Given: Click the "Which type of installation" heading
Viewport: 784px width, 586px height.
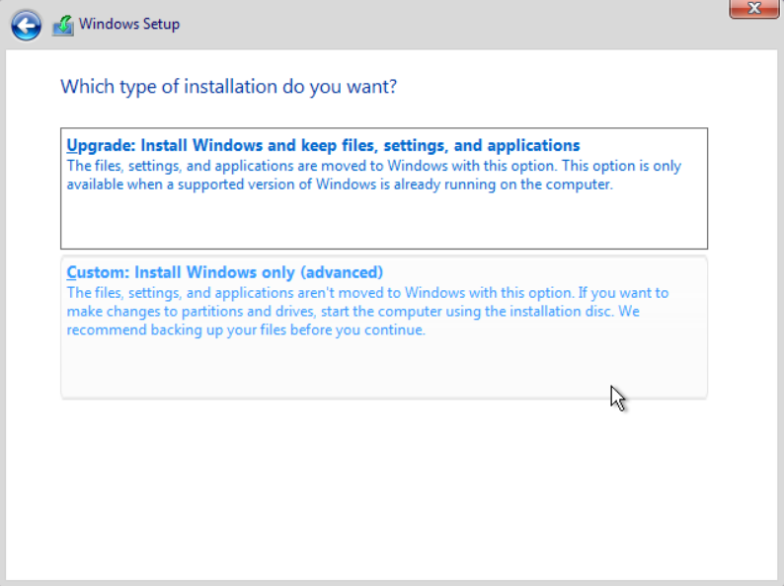Looking at the screenshot, I should 229,87.
